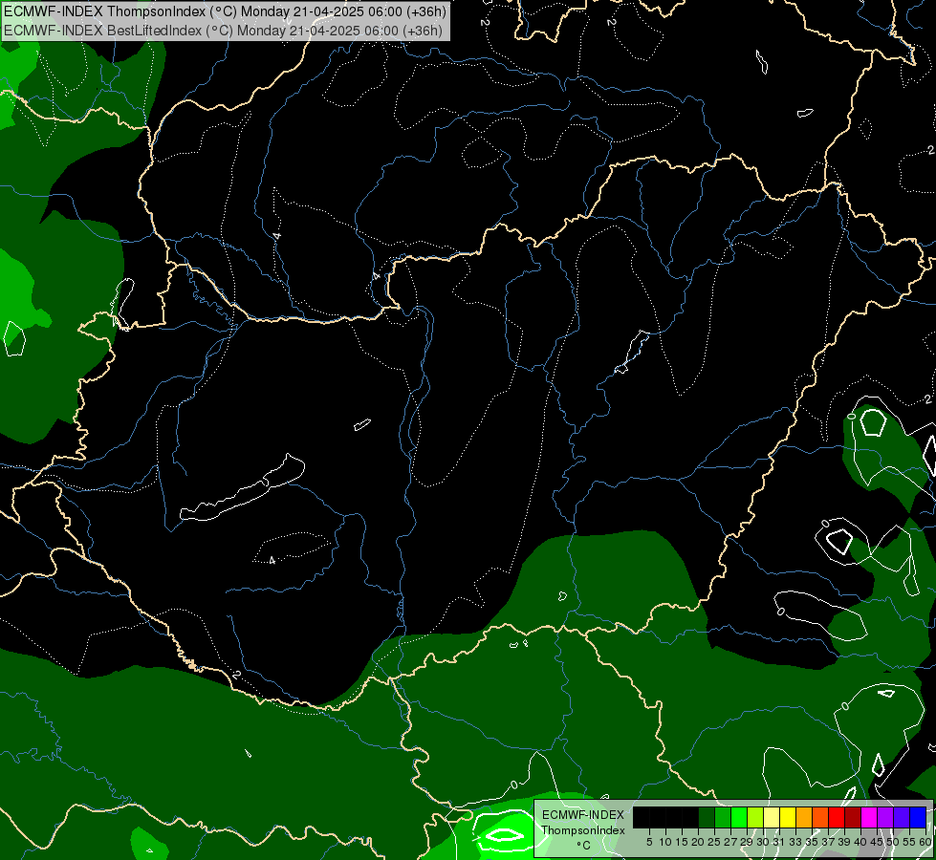Select the dark green 20–25 legend swatch
936x860 pixels.
707,818
